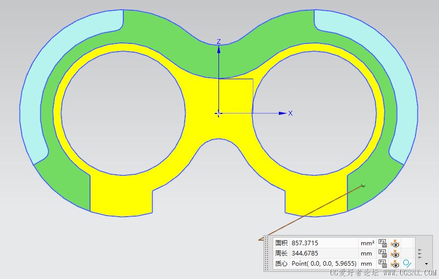
Task: Toggle display of the 面积 measurement annotation
Action: 395,243
